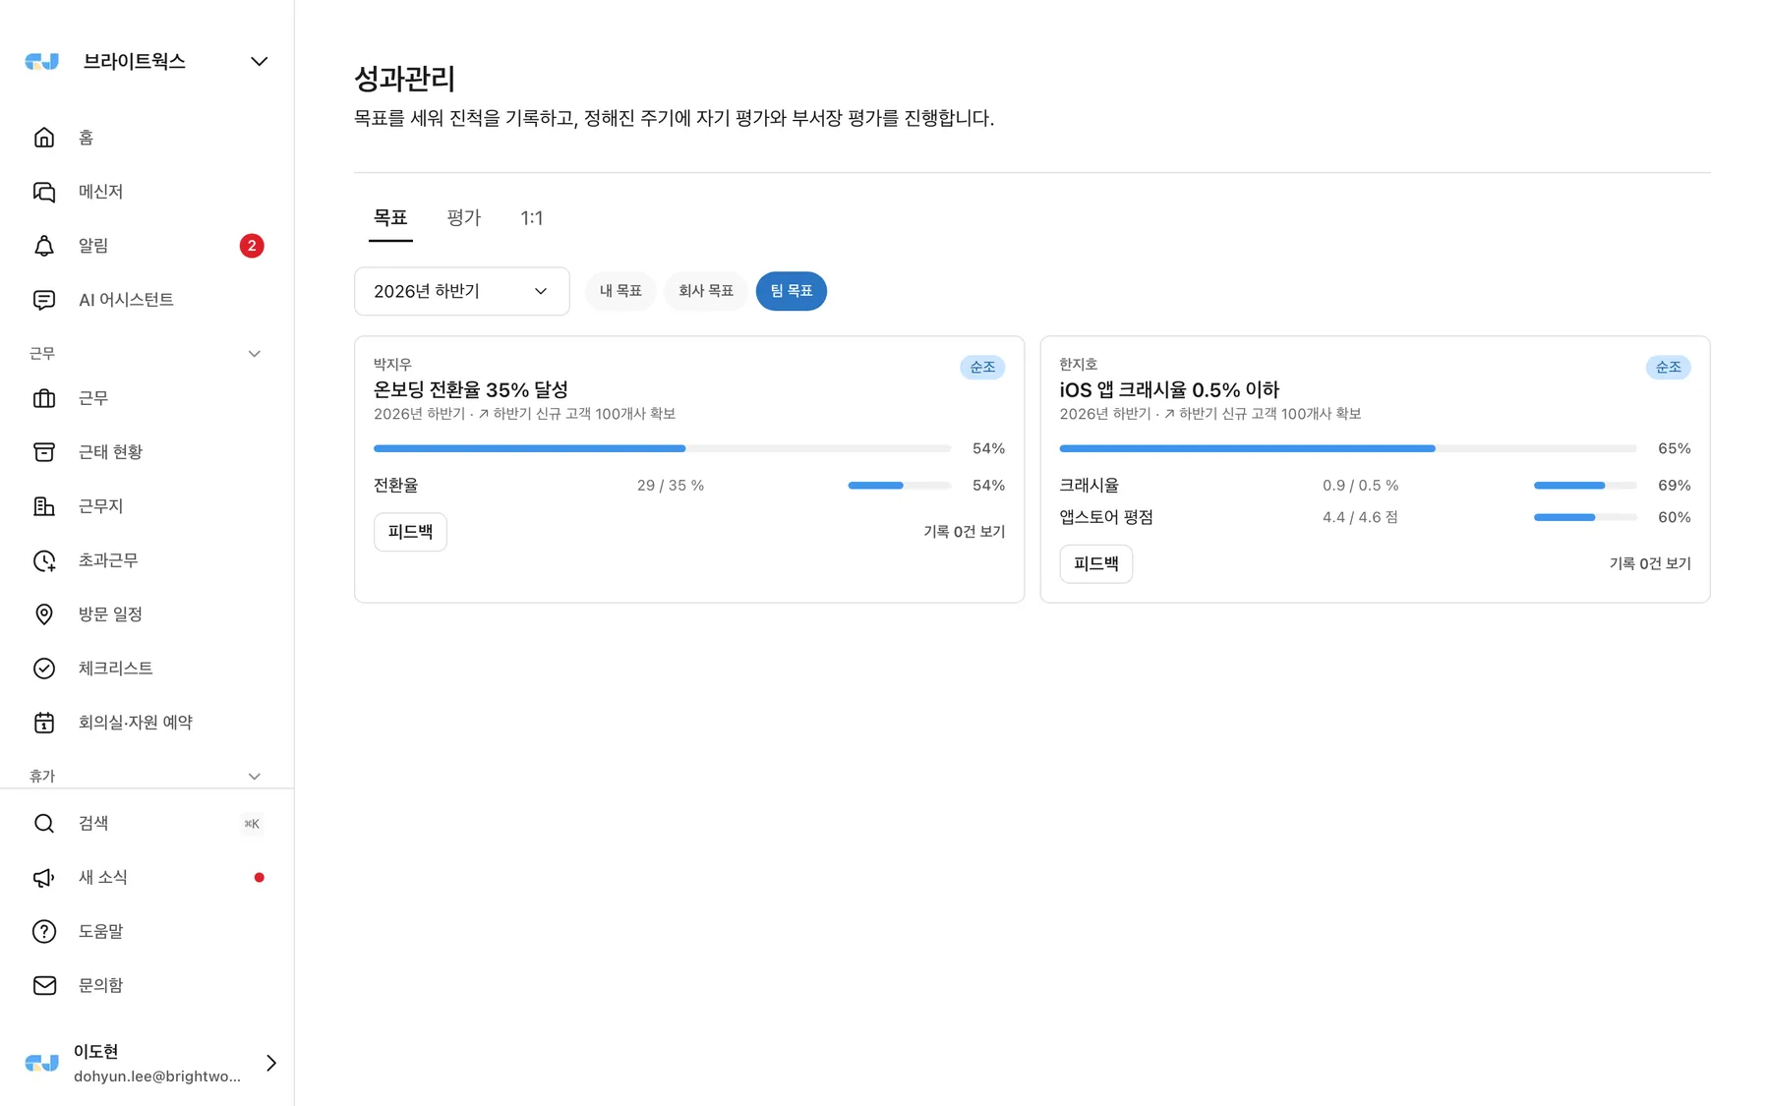Click the 65% progress bar for iOS 앱 크래시율 goal
The height and width of the screenshot is (1106, 1770).
click(1348, 448)
